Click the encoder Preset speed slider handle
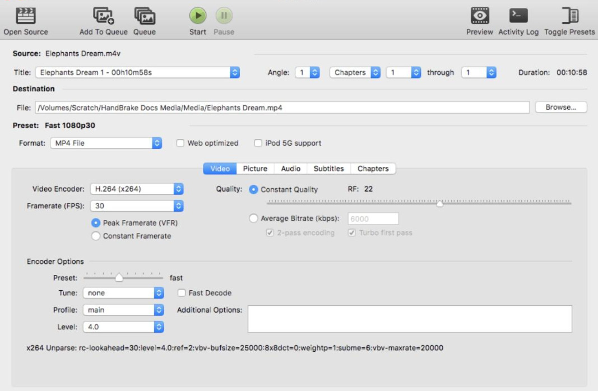 [119, 277]
